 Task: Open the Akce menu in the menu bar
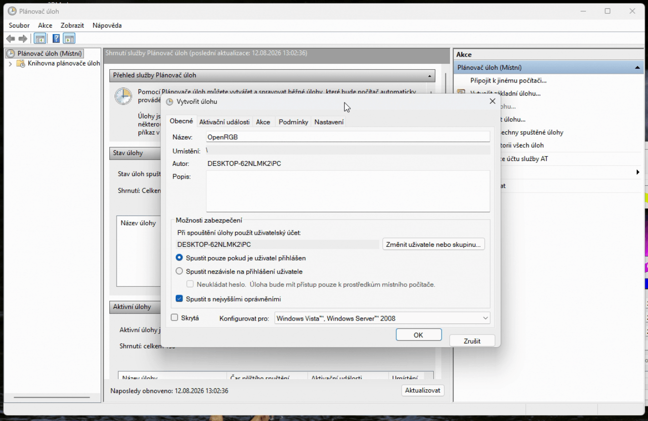[x=45, y=25]
